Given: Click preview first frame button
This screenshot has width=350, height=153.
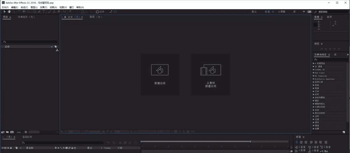Looking at the screenshot, I should [x=322, y=49].
